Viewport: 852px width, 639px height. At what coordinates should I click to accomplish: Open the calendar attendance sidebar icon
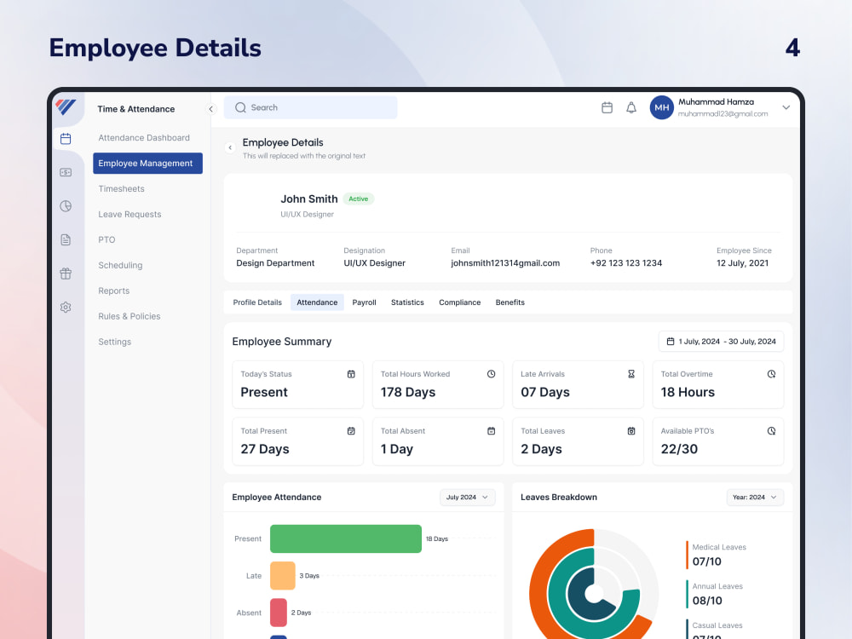coord(66,139)
